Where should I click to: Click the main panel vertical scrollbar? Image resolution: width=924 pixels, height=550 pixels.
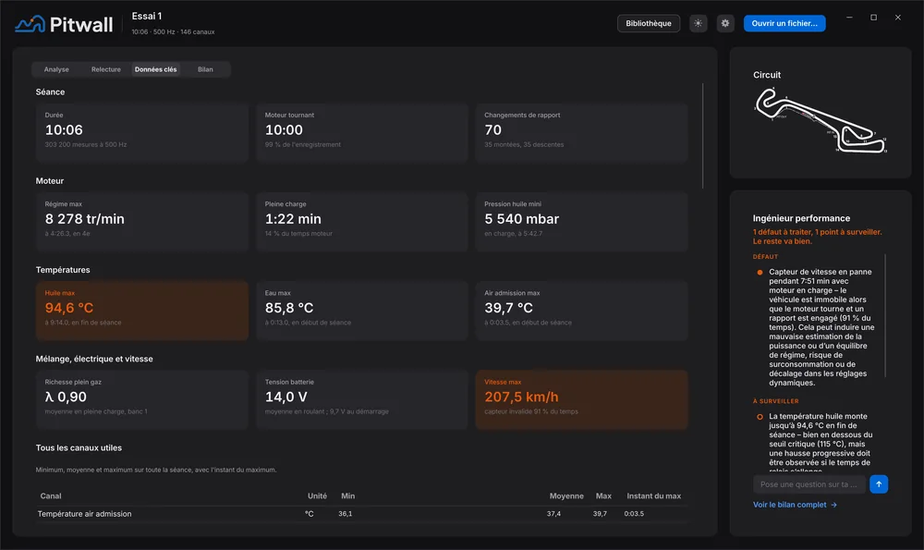pos(702,136)
